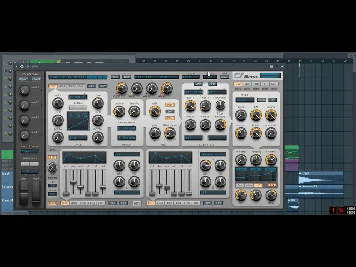
Task: Click the res 1 filter knob
Action: coord(205,106)
